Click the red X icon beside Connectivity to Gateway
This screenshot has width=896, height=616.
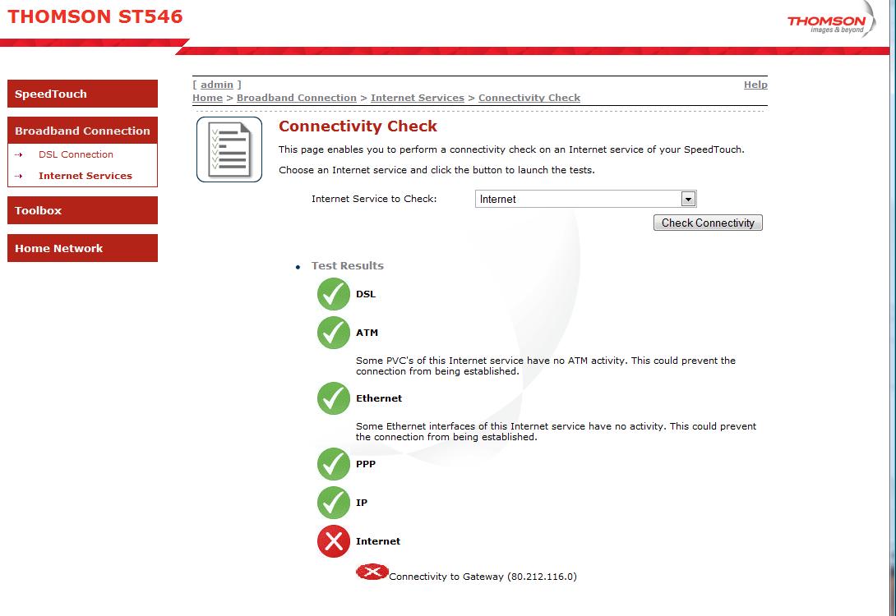(372, 572)
